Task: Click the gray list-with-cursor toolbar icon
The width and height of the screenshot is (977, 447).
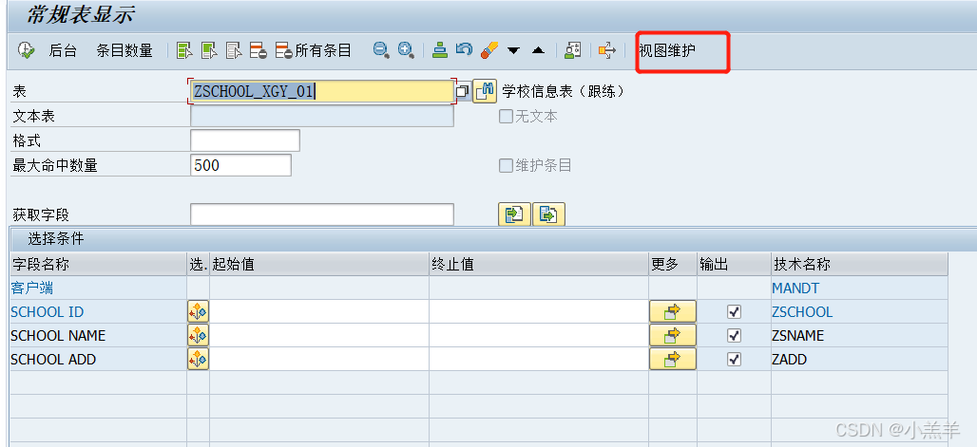Action: click(x=234, y=50)
